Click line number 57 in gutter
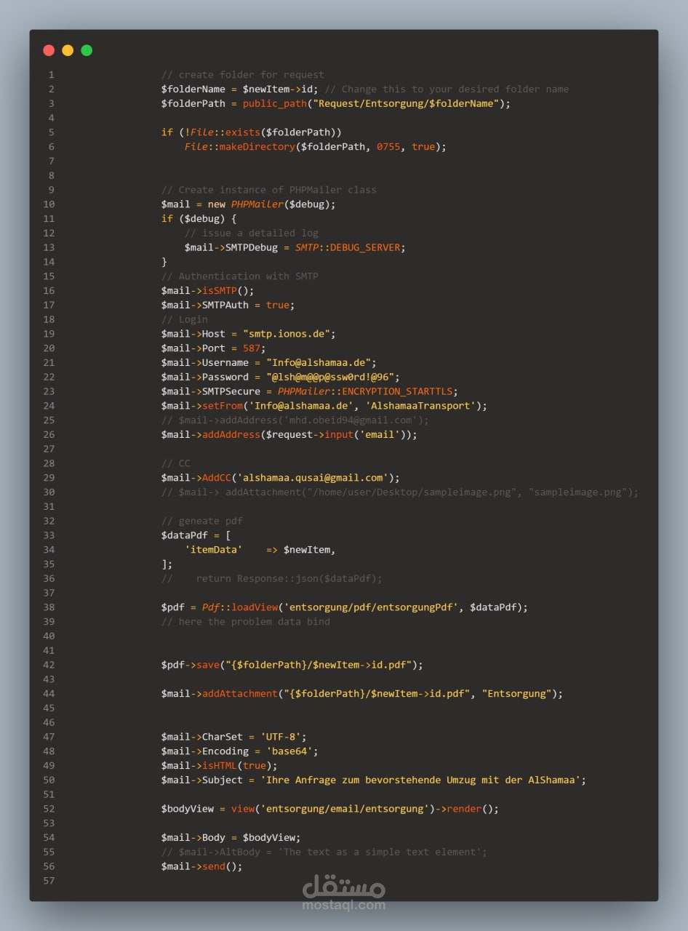The height and width of the screenshot is (931, 688). [x=49, y=881]
